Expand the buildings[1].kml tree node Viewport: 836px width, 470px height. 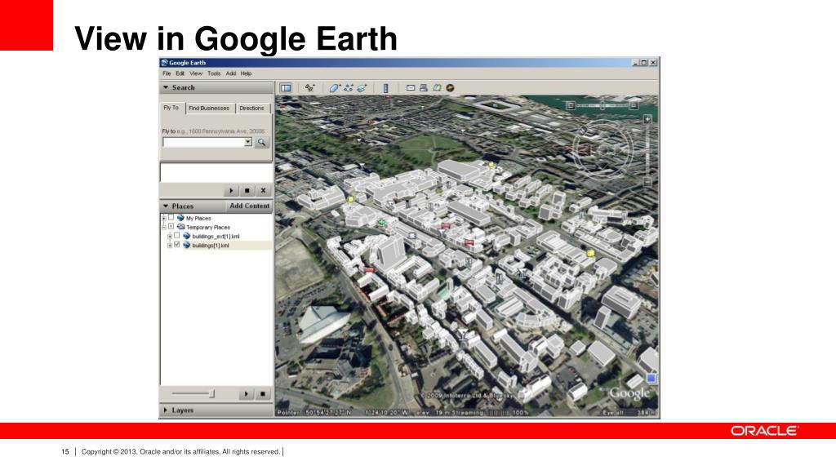[170, 245]
